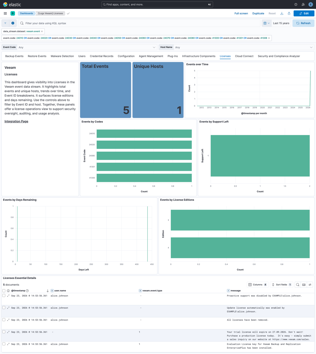Click the saved checkmark beside dashboard title
The image size is (316, 354).
68,13
